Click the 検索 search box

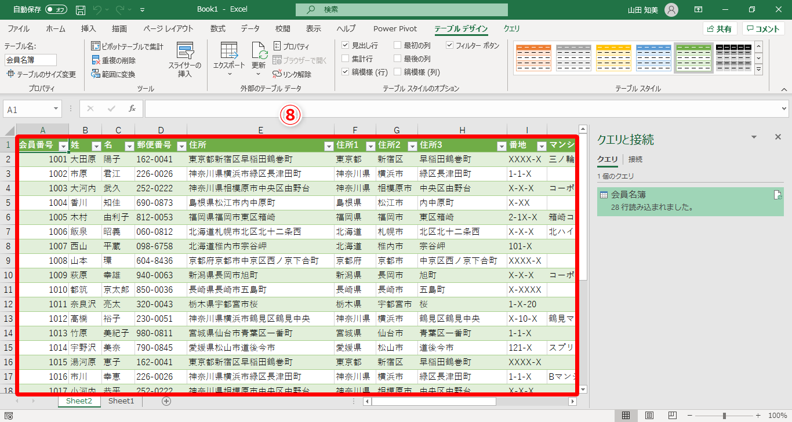pyautogui.click(x=401, y=10)
